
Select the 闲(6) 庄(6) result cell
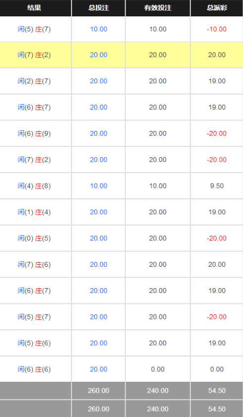pyautogui.click(x=34, y=369)
